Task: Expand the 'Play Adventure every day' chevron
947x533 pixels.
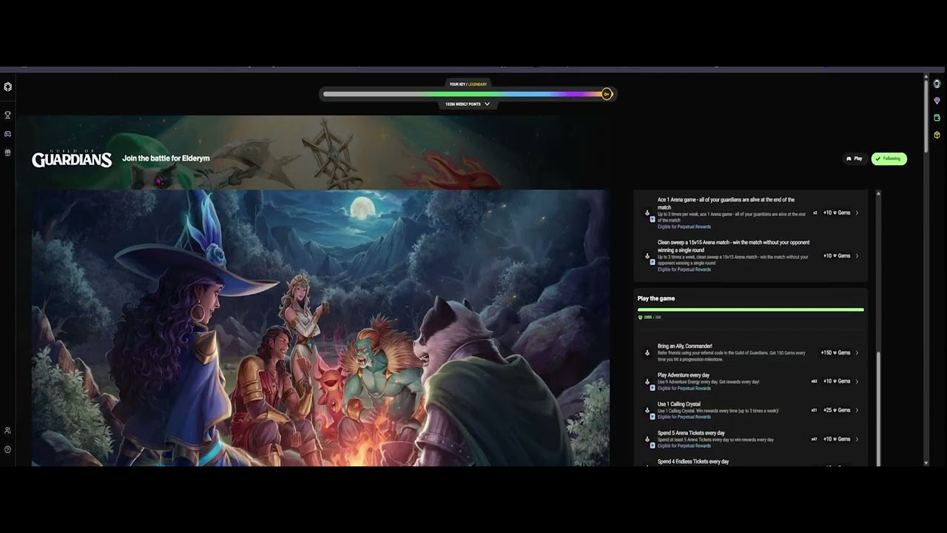Action: coord(857,381)
